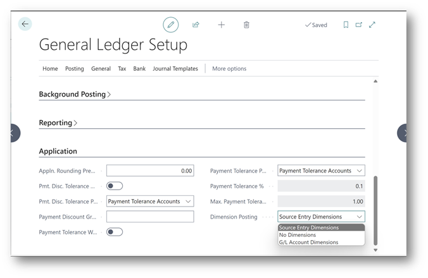Click the Dimension Posting label
The height and width of the screenshot is (278, 428).
coord(234,217)
